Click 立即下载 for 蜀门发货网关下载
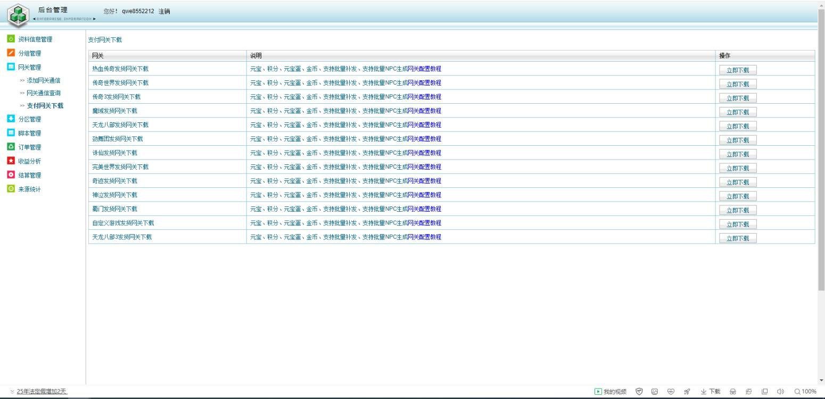The image size is (825, 399). point(738,210)
